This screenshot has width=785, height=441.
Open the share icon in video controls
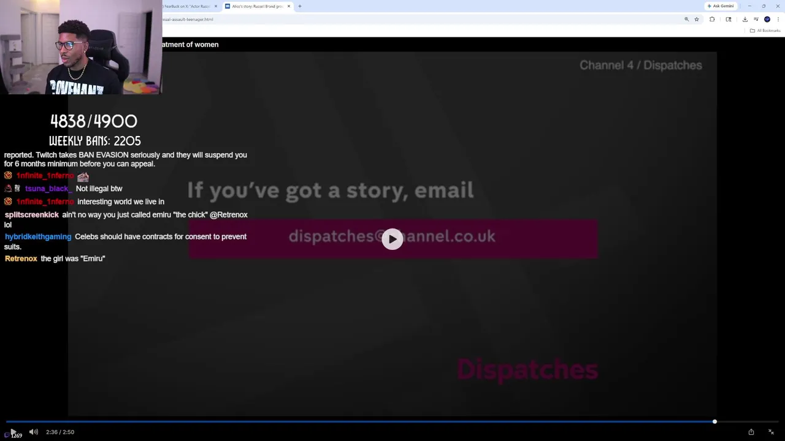tap(751, 432)
